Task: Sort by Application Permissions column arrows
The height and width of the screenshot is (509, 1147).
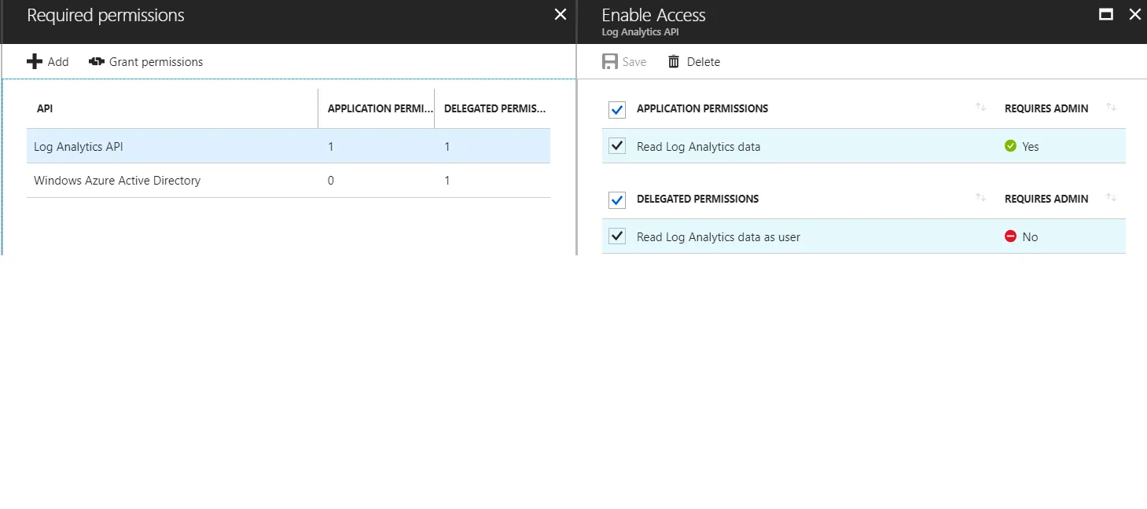Action: pyautogui.click(x=980, y=108)
